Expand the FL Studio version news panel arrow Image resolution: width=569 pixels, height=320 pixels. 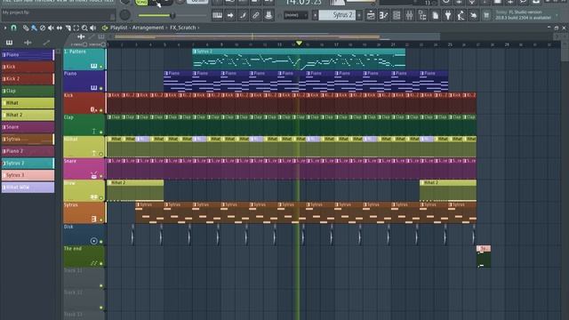coord(557,15)
